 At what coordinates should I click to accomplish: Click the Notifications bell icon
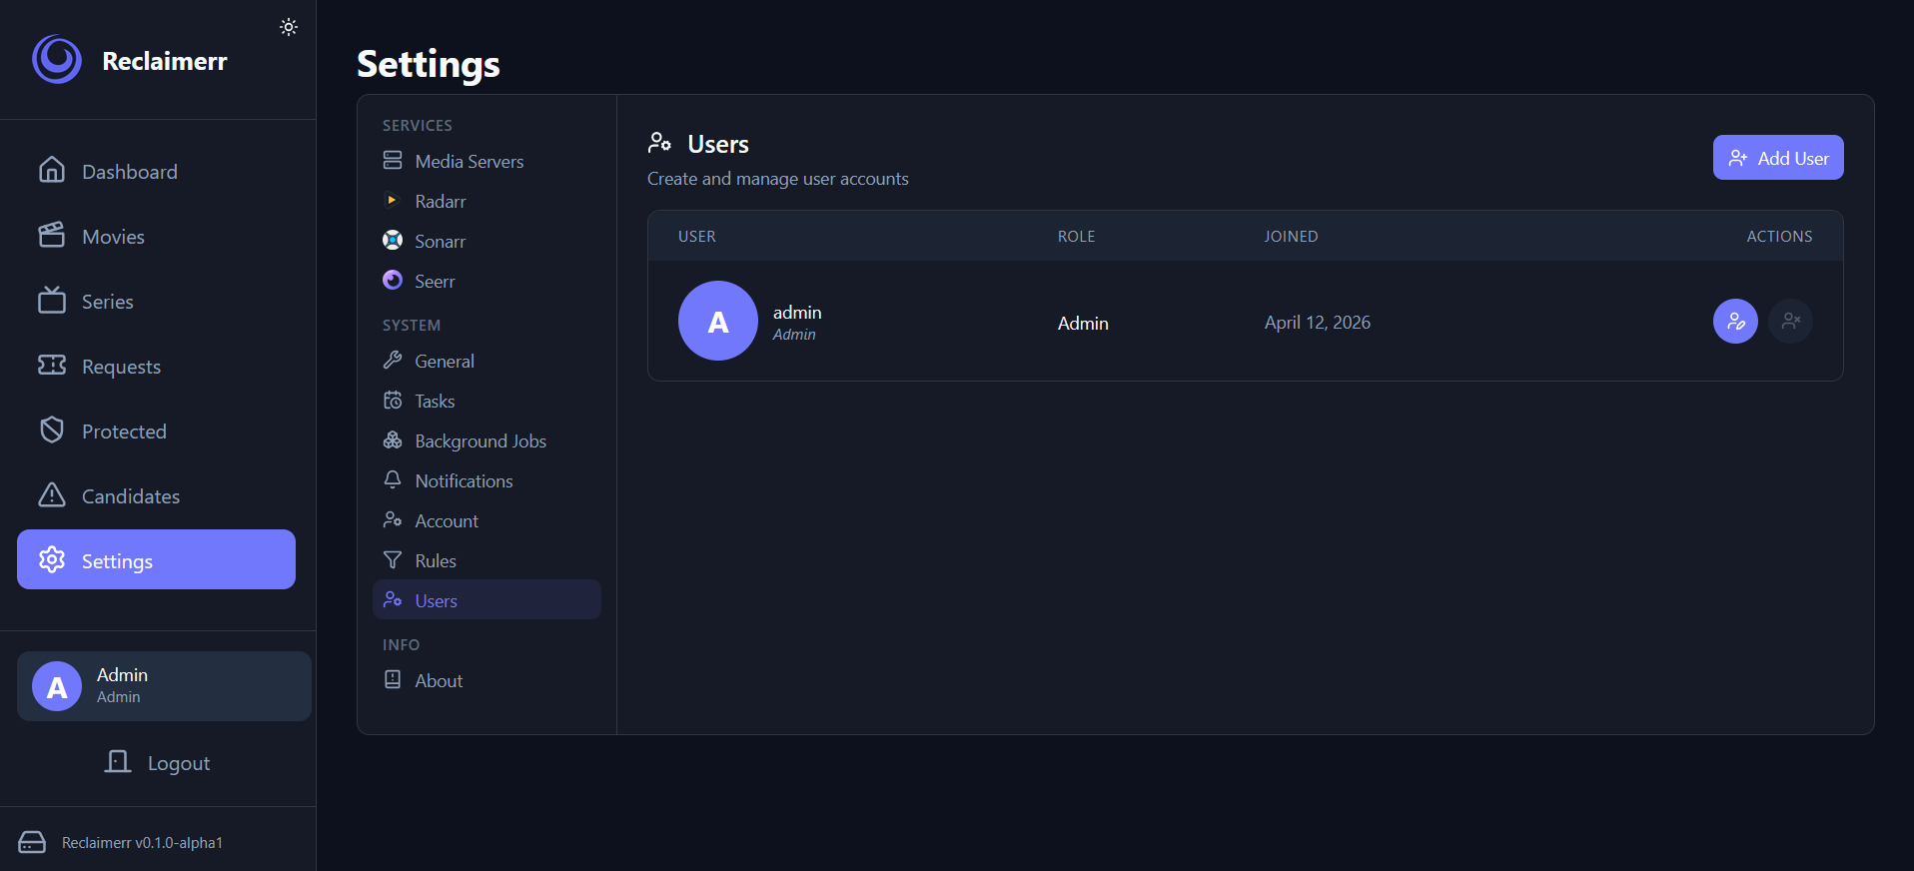click(393, 479)
